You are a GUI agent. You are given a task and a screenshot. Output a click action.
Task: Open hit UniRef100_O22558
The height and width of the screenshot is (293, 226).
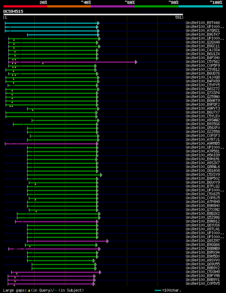[x=203, y=132]
